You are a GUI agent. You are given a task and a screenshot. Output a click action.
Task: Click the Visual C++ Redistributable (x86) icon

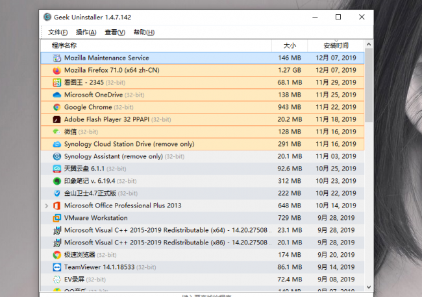56,243
